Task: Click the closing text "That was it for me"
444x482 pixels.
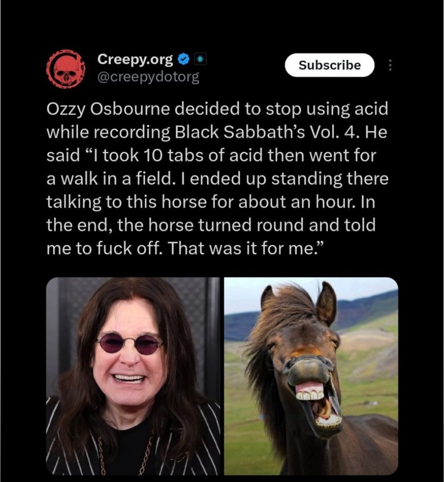Action: [244, 248]
